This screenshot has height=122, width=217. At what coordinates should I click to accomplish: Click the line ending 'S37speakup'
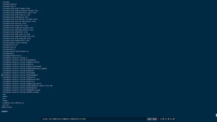[x=19, y=60]
